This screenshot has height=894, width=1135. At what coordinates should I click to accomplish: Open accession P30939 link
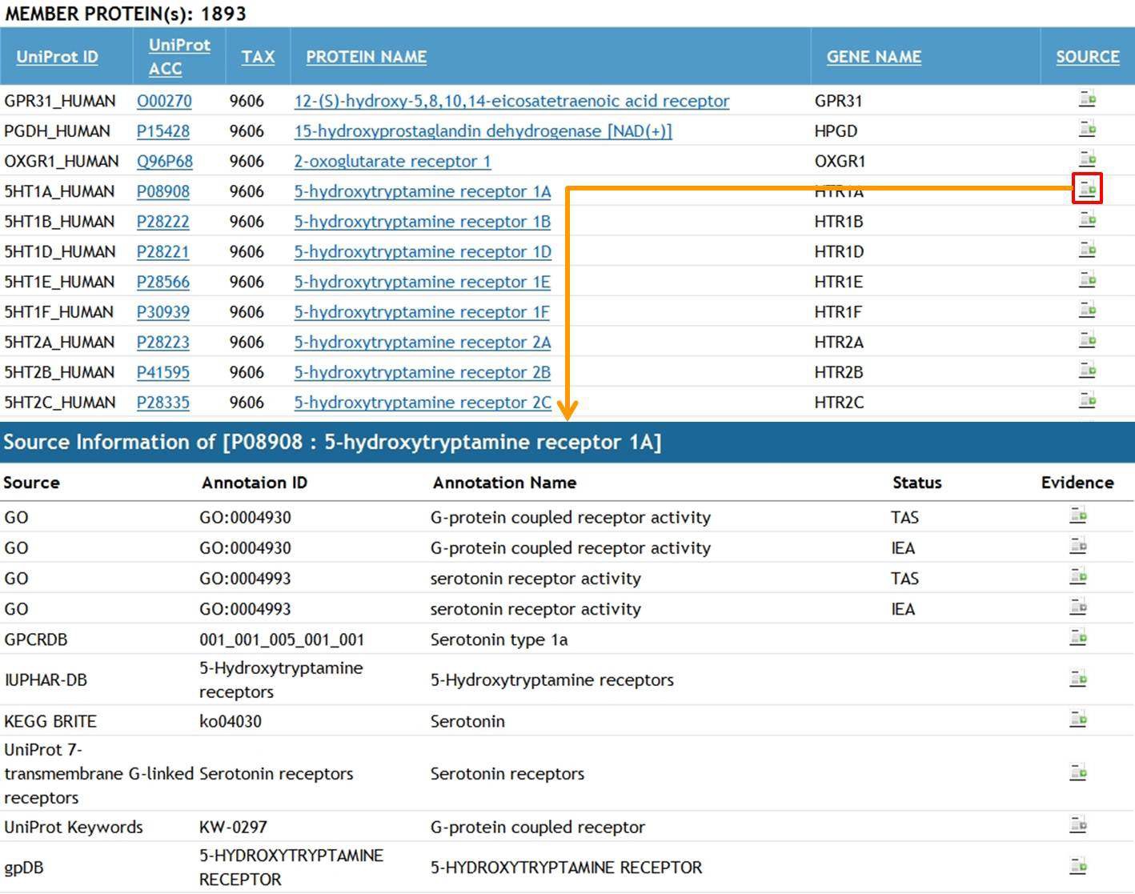click(163, 312)
